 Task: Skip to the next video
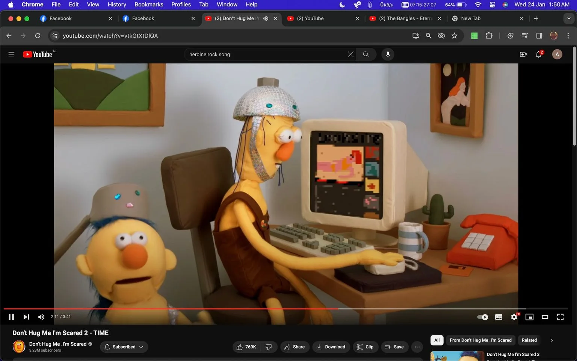26,317
